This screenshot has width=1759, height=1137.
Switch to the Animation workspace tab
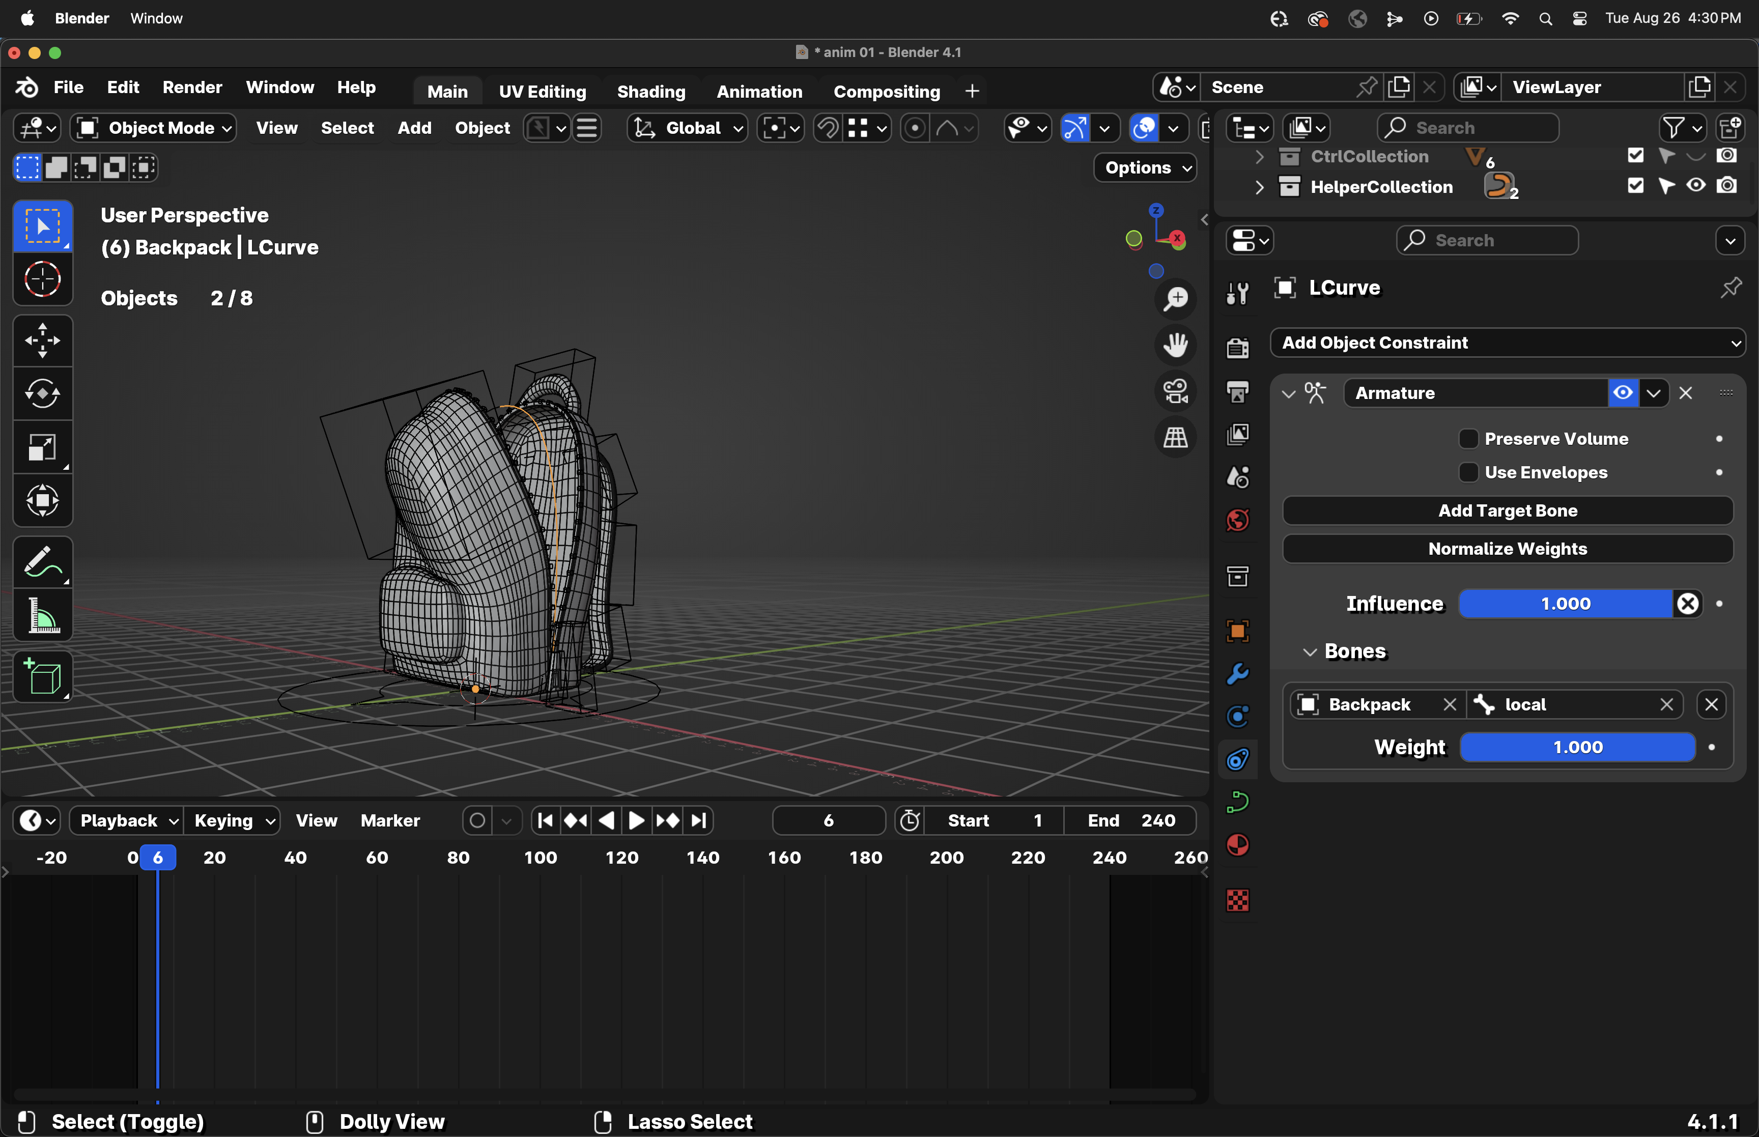(x=759, y=92)
